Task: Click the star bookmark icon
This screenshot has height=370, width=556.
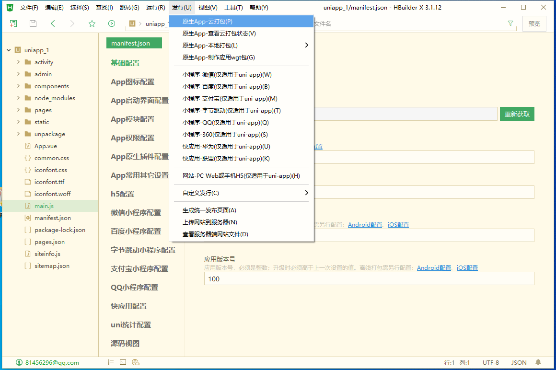Action: [92, 23]
